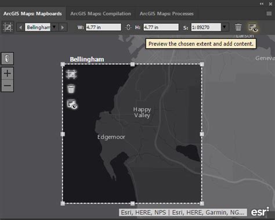
Task: Open the panel flyout menu
Action: [269, 13]
